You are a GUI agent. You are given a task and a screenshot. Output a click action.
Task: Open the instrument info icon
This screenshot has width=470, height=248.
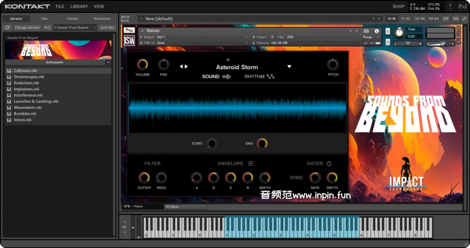pyautogui.click(x=377, y=31)
